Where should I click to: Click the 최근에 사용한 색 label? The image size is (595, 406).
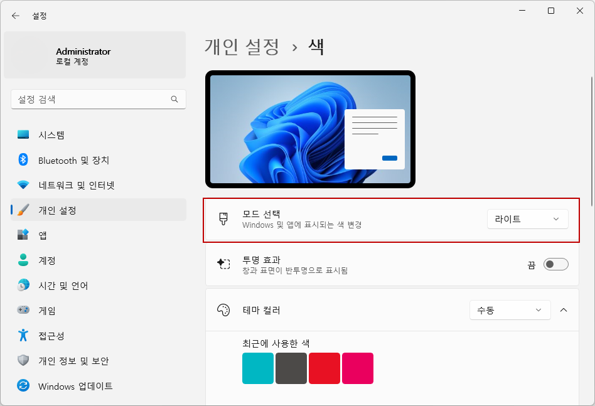276,343
